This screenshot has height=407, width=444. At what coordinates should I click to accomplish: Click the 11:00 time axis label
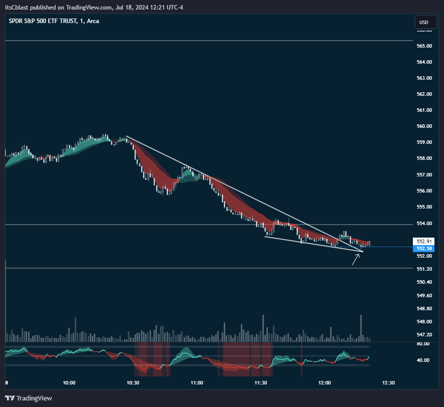197,383
